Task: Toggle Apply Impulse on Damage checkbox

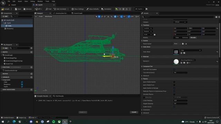Action: (174, 88)
